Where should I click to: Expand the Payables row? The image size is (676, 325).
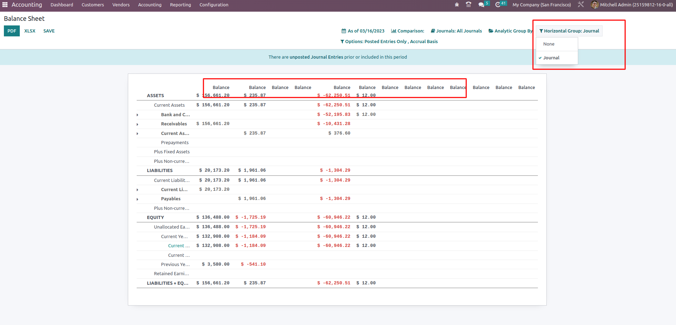click(137, 199)
